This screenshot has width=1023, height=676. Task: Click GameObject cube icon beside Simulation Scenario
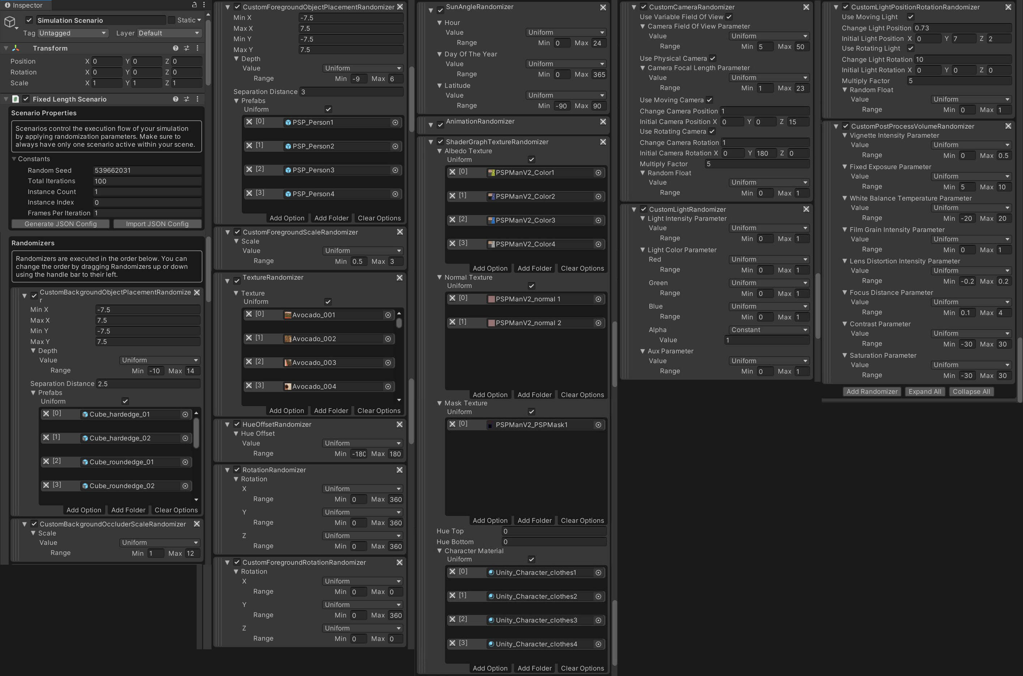[10, 22]
